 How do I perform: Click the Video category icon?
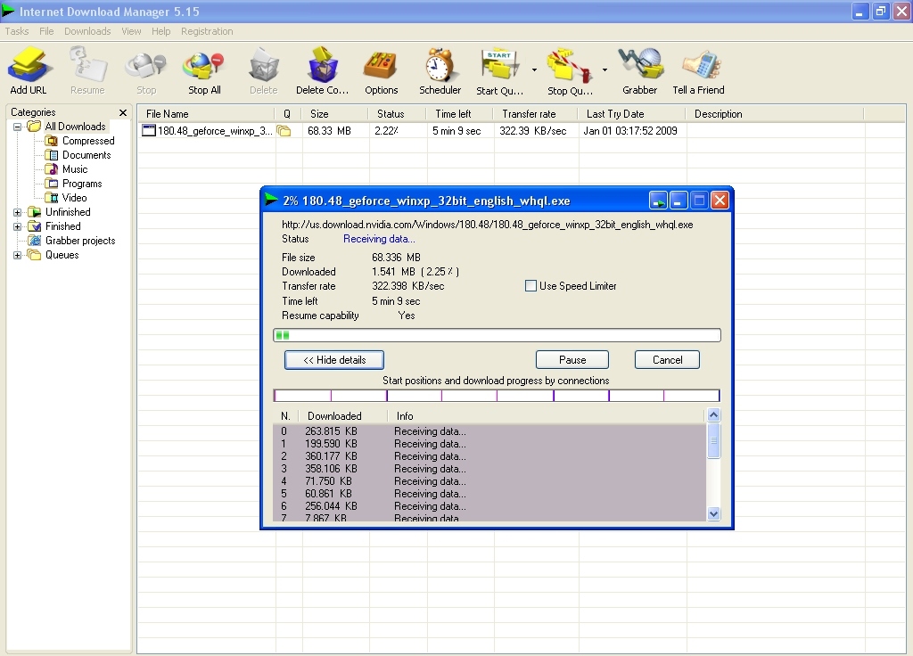(52, 198)
